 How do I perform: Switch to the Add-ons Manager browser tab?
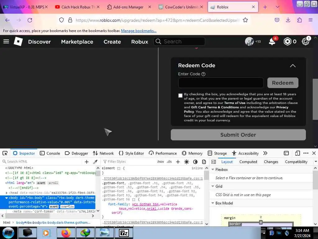pyautogui.click(x=129, y=7)
